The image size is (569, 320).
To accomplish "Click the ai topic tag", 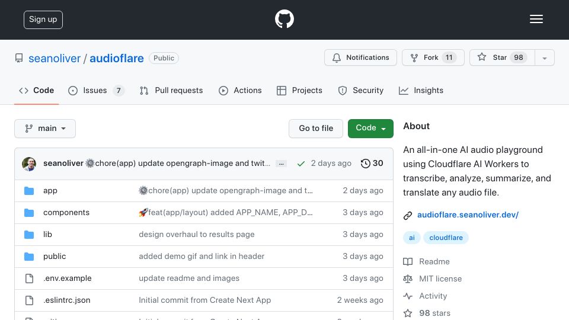I will click(411, 238).
